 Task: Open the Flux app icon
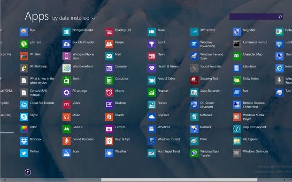coord(24,32)
